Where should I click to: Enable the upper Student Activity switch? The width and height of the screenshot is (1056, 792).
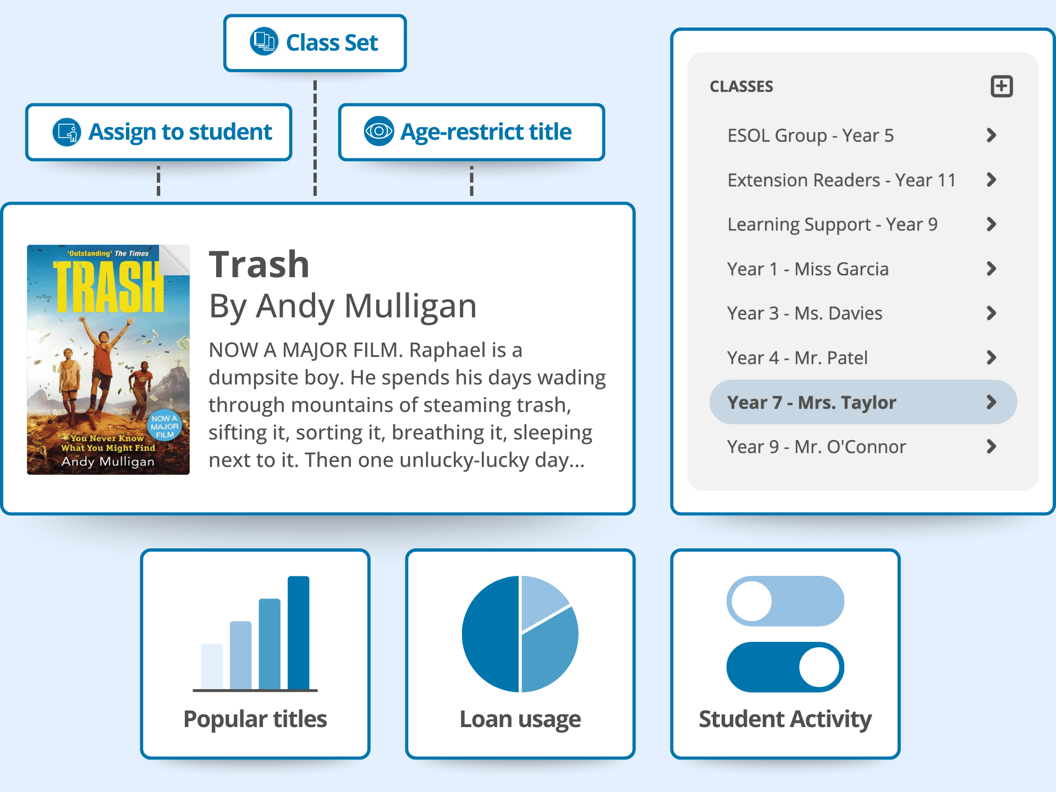(x=785, y=601)
